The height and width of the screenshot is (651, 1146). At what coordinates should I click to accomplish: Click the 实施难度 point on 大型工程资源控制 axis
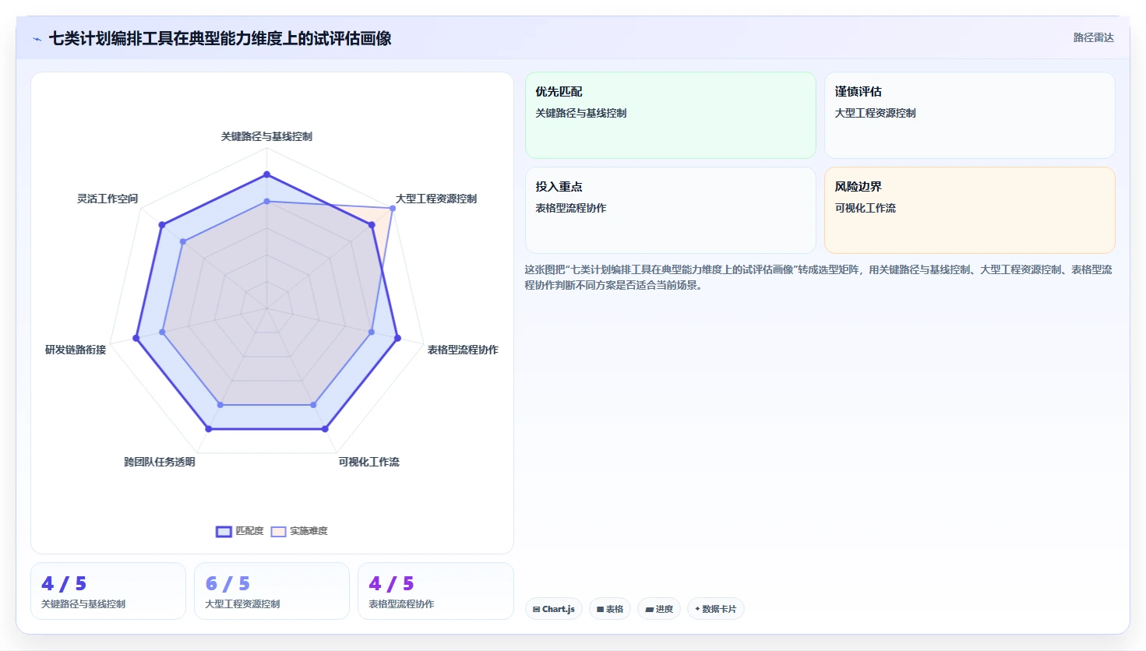[x=393, y=209]
